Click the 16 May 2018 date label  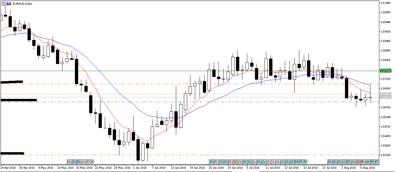(x=85, y=168)
